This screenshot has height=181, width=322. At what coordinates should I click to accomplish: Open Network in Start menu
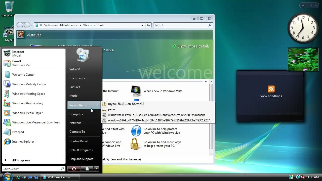[84, 123]
